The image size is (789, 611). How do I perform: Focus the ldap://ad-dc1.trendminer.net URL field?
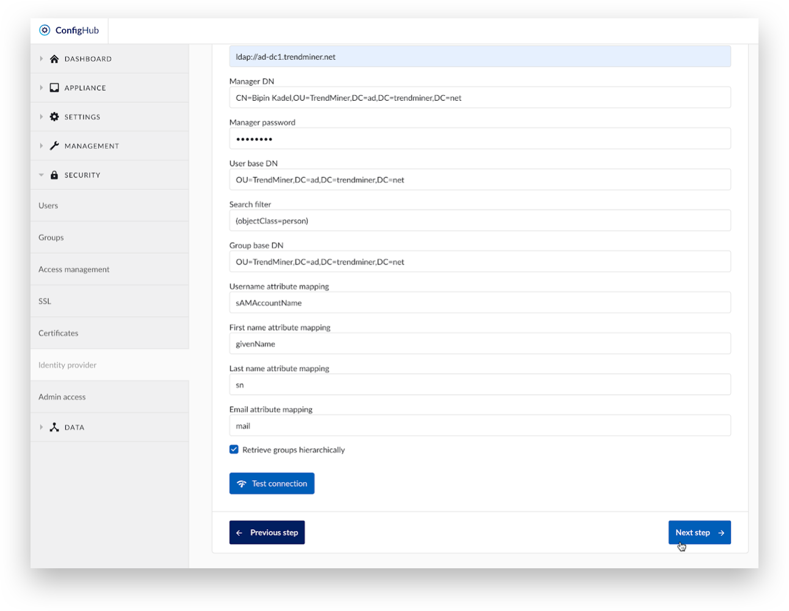[480, 57]
